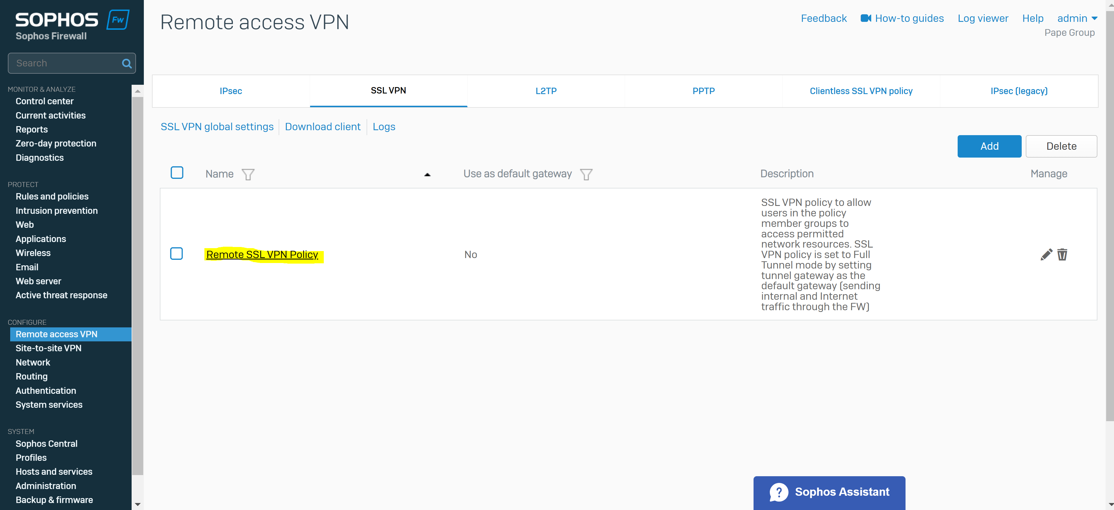This screenshot has width=1114, height=510.
Task: Open the How-to guides video icon
Action: pos(866,18)
